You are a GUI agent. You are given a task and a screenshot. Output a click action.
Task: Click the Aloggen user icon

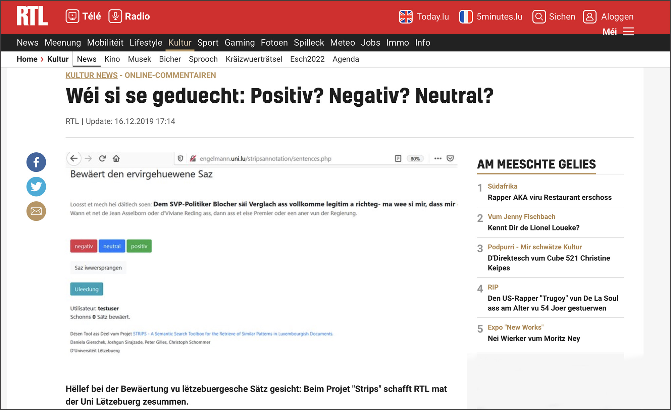coord(589,16)
